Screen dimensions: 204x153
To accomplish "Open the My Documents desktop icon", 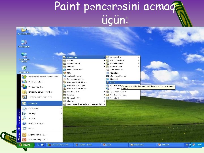I will [x=24, y=31].
